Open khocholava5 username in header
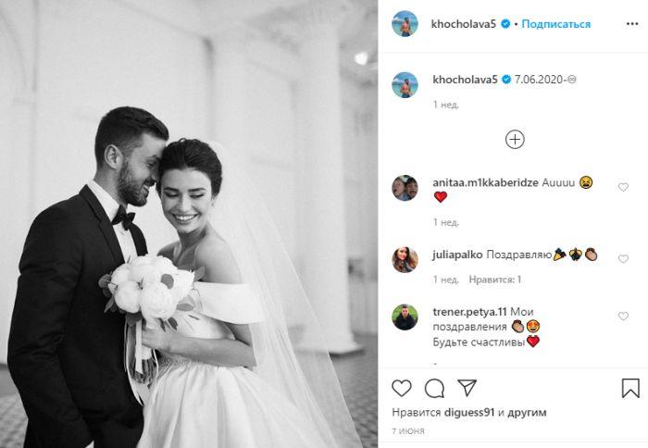Image resolution: width=648 pixels, height=448 pixels. pyautogui.click(x=463, y=24)
